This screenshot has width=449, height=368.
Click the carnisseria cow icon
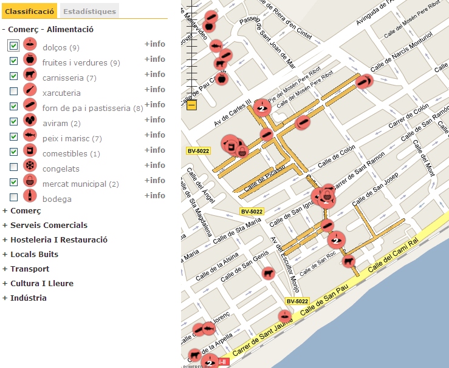tap(30, 75)
